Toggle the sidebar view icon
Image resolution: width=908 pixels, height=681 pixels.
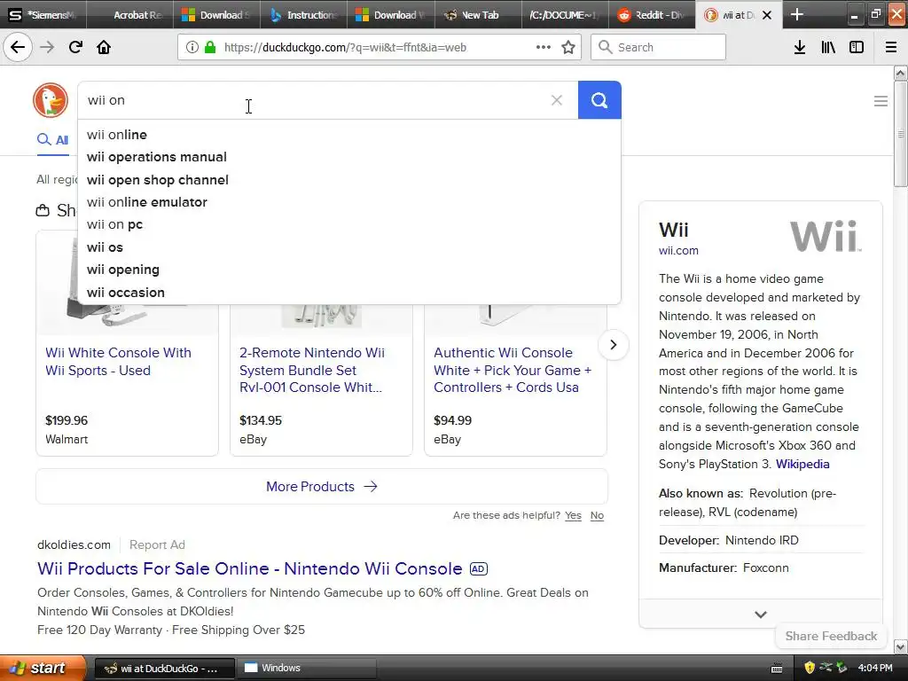[857, 48]
